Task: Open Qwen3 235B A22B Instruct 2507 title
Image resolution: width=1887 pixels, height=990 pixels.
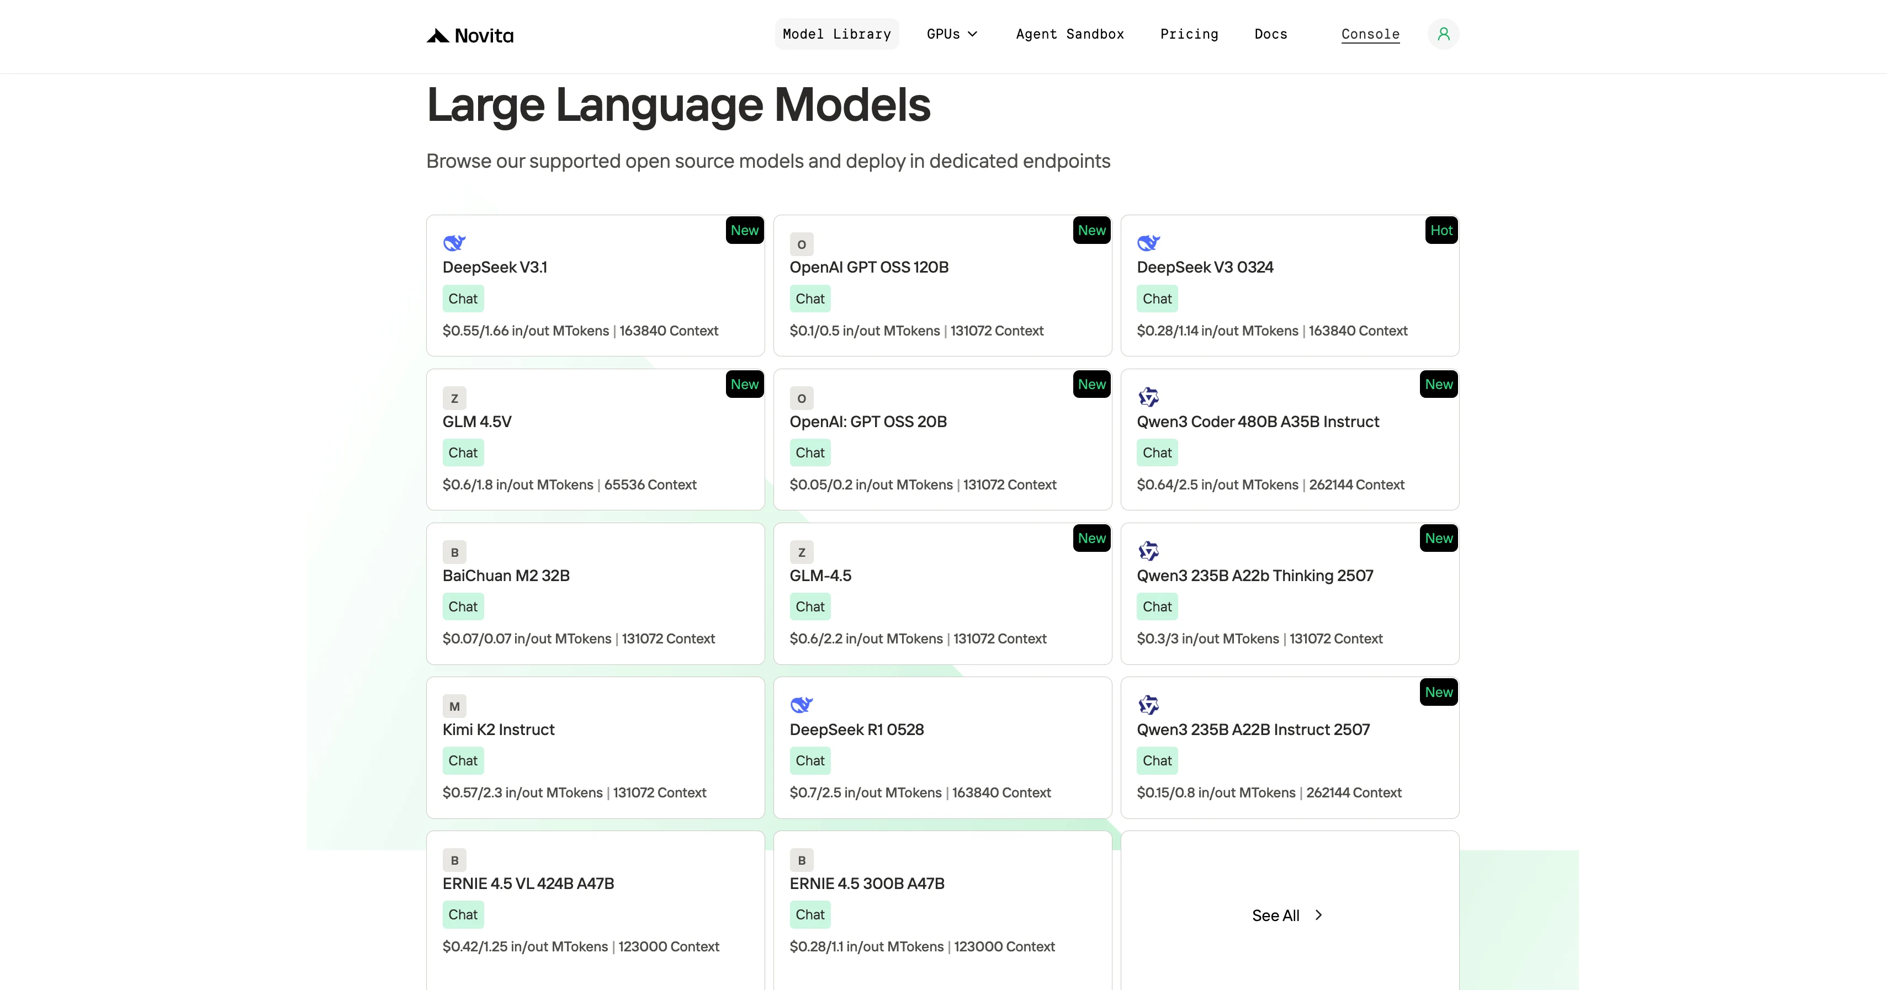Action: point(1253,730)
